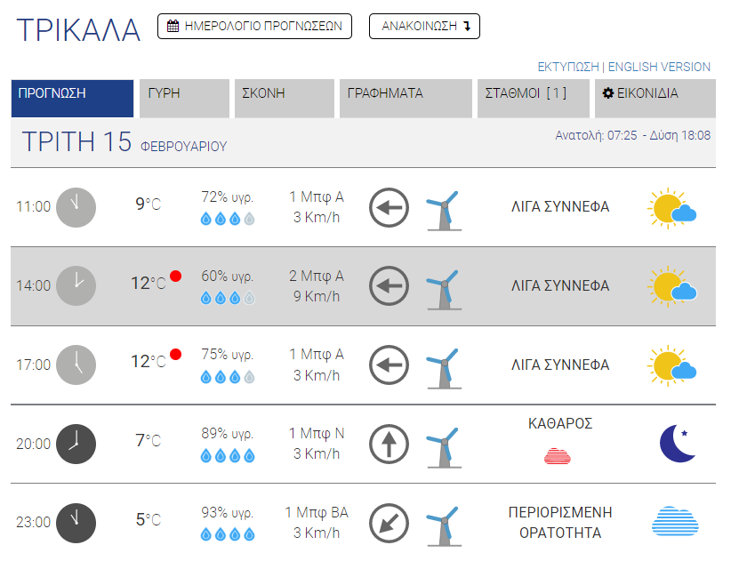Expand the ΑΝΑΚΟΙΝΩΣΗ dropdown

(424, 27)
